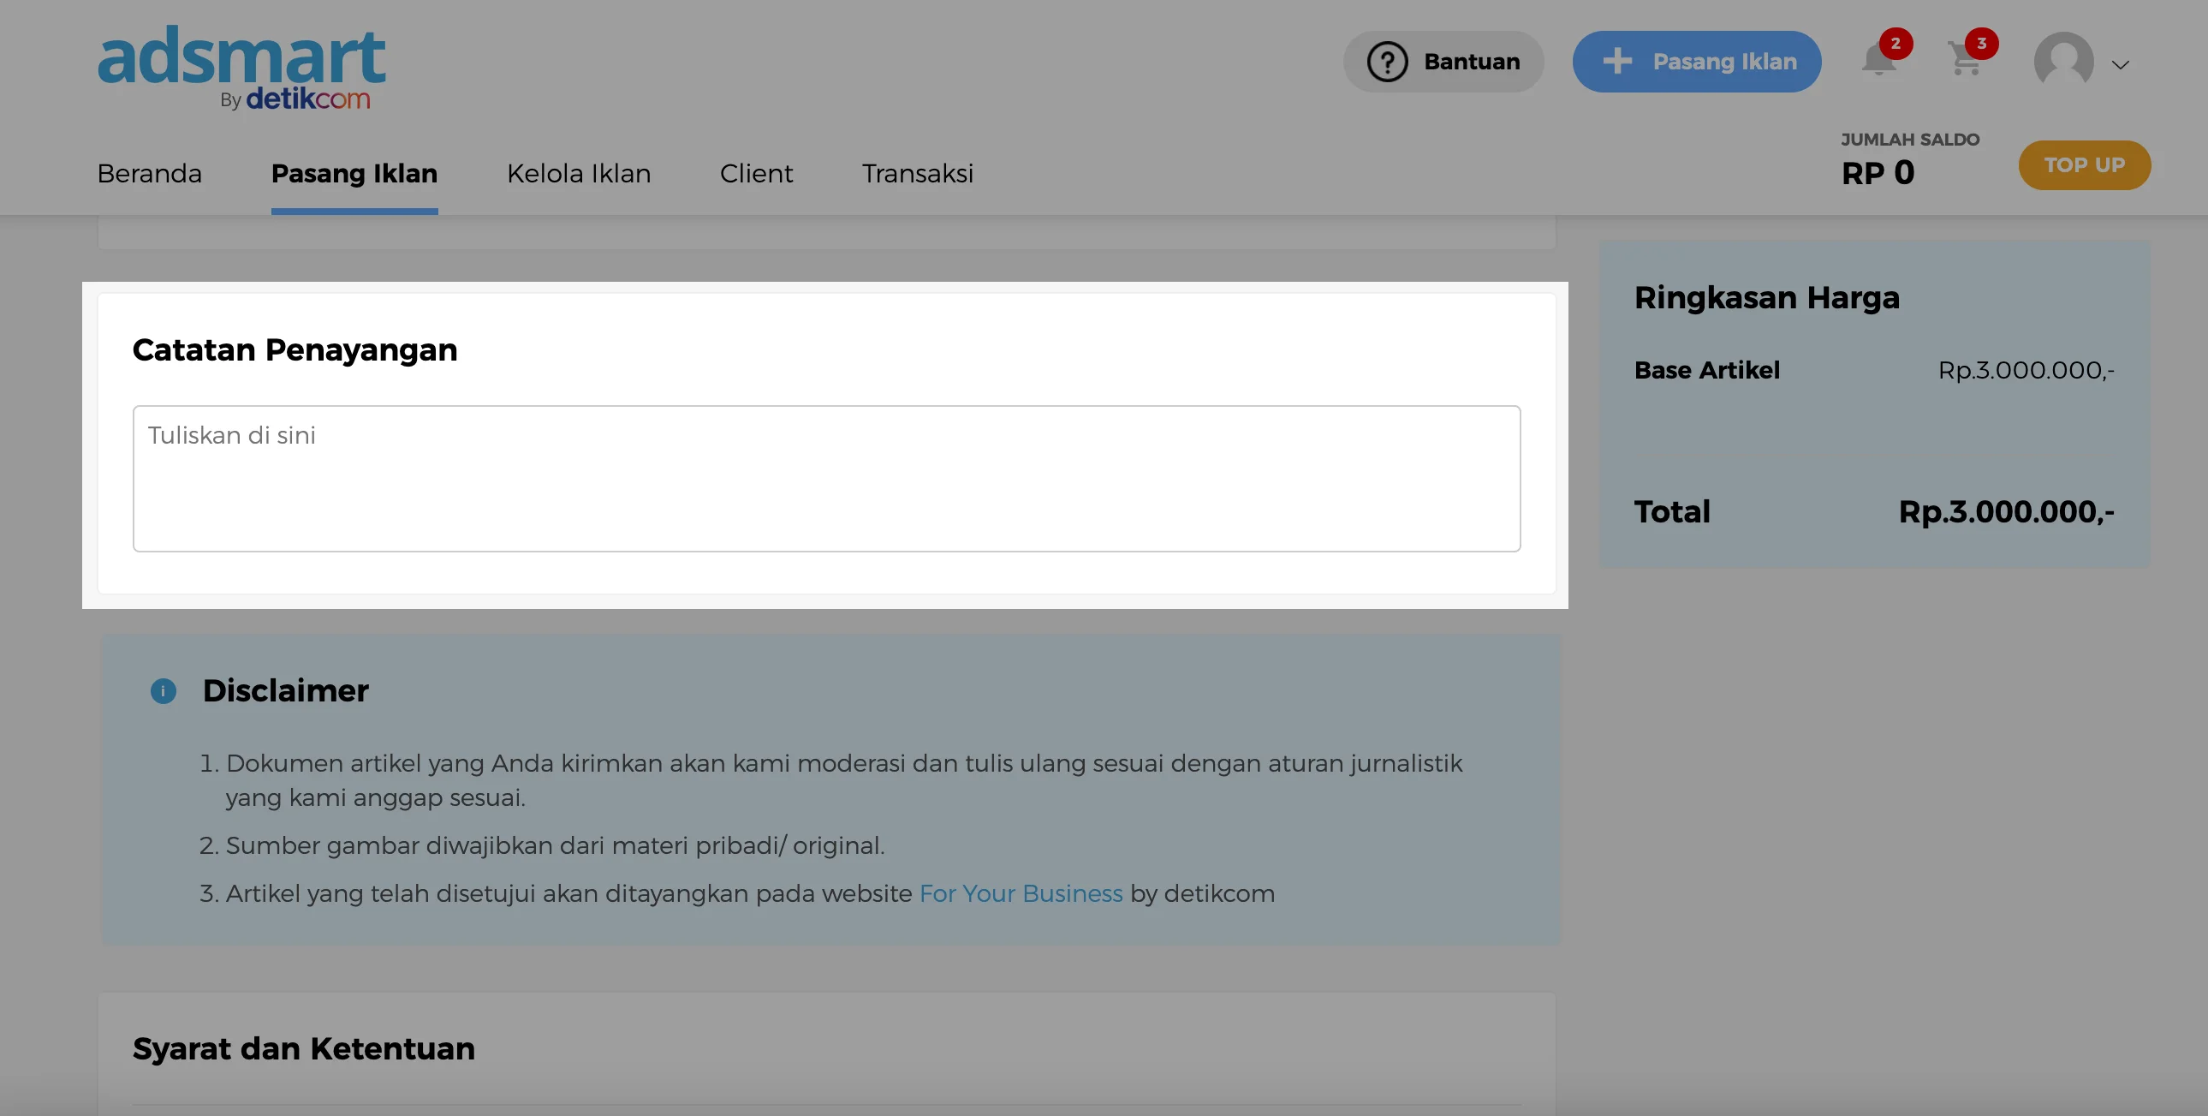Click the adsmart by detikcom logo
2208x1116 pixels.
241,67
